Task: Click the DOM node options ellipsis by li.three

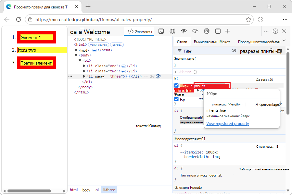Action: (70, 76)
